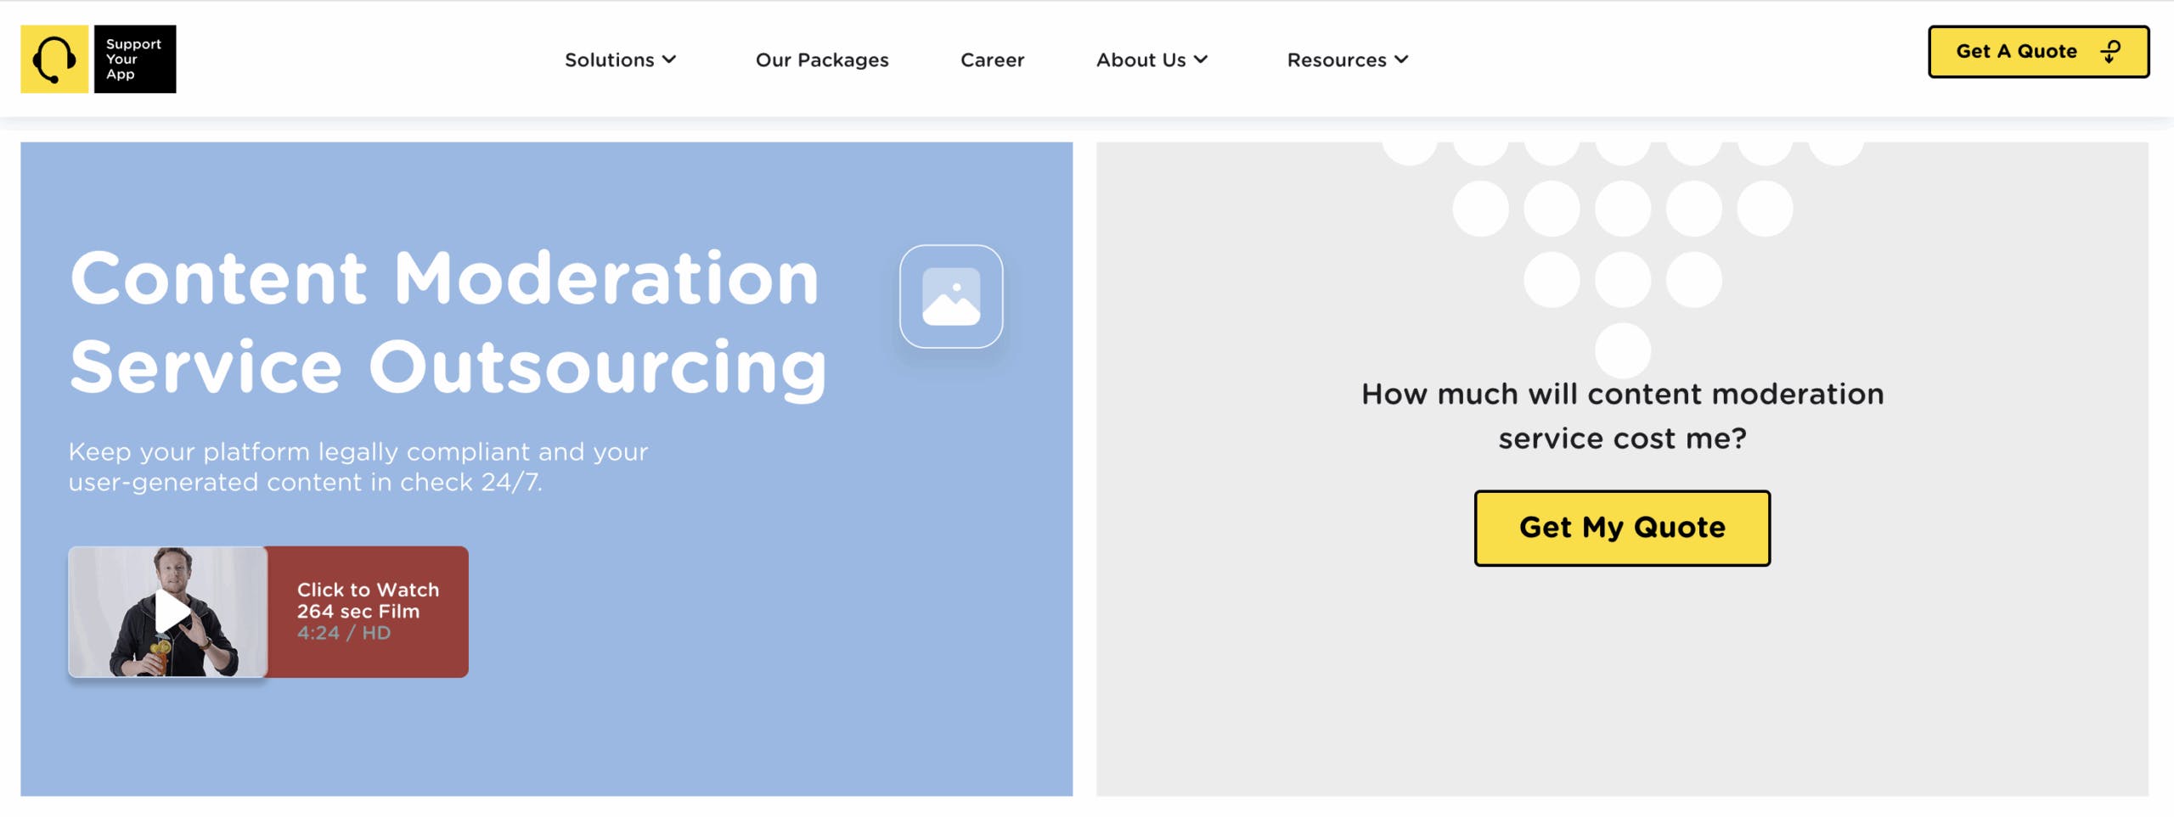
Task: Go to the Career page
Action: pyautogui.click(x=992, y=60)
